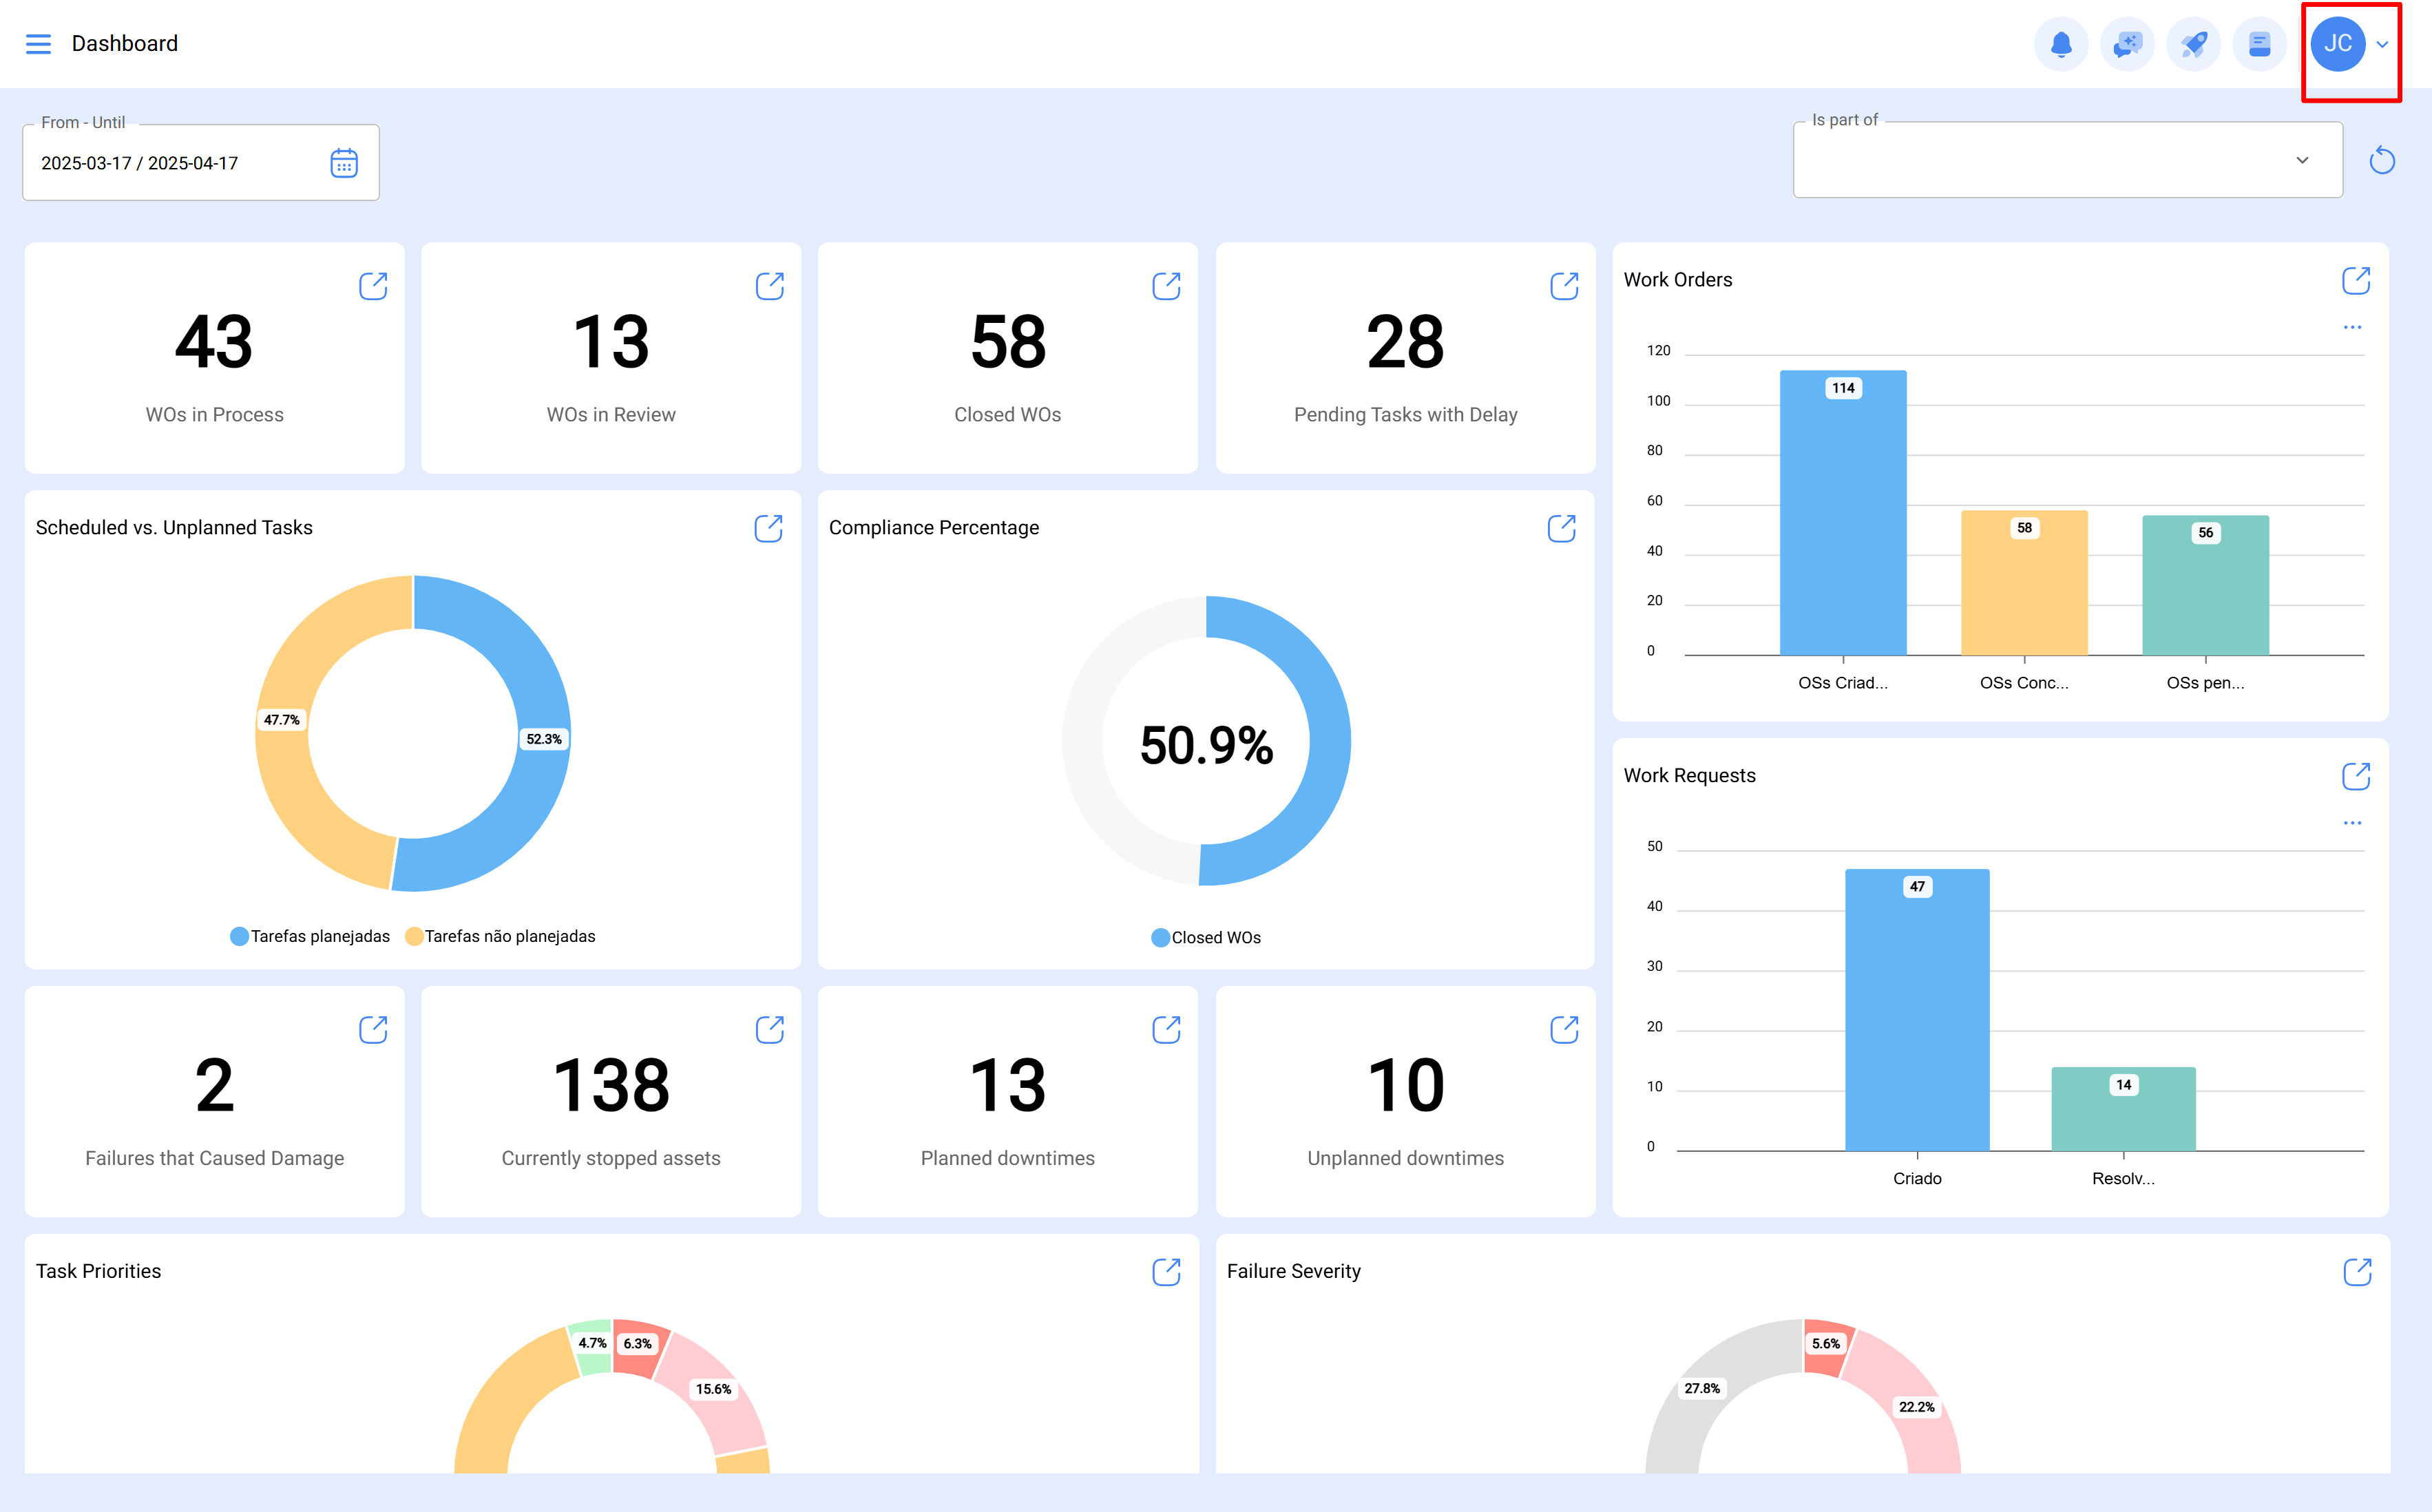This screenshot has height=1512, width=2432.
Task: Click the 'Unplanned downtimes' label
Action: (x=1405, y=1158)
